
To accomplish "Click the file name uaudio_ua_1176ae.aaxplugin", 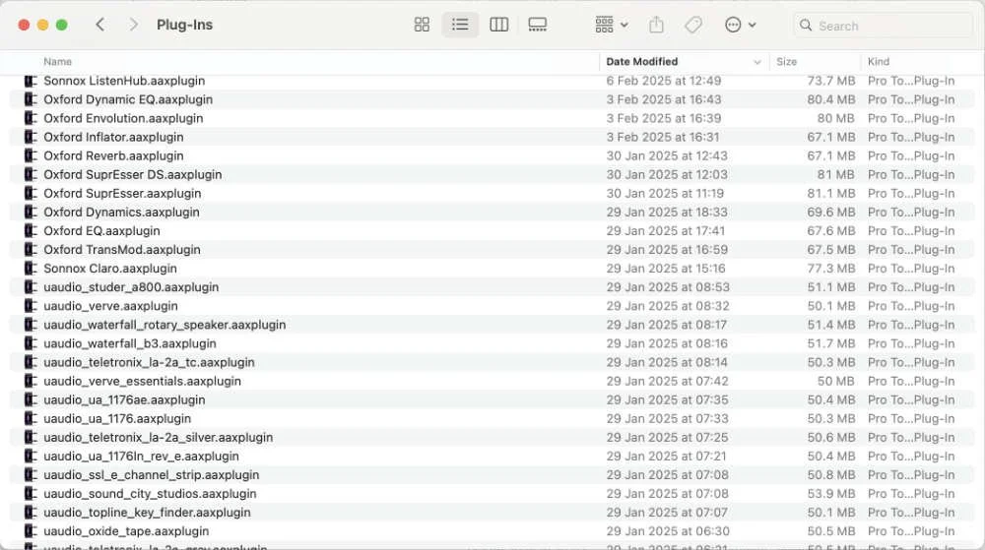I will (x=124, y=400).
